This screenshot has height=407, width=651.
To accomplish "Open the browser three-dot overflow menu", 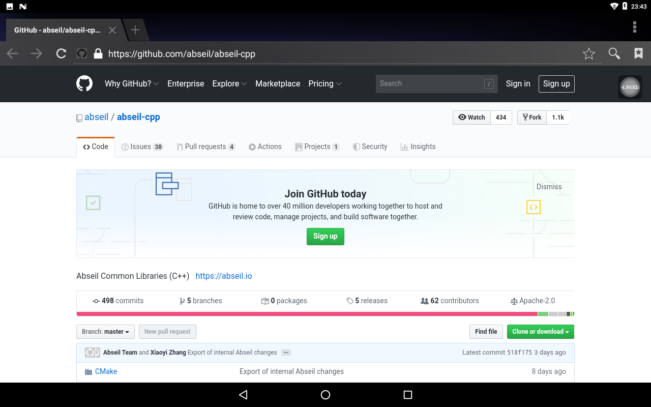I will [x=635, y=27].
